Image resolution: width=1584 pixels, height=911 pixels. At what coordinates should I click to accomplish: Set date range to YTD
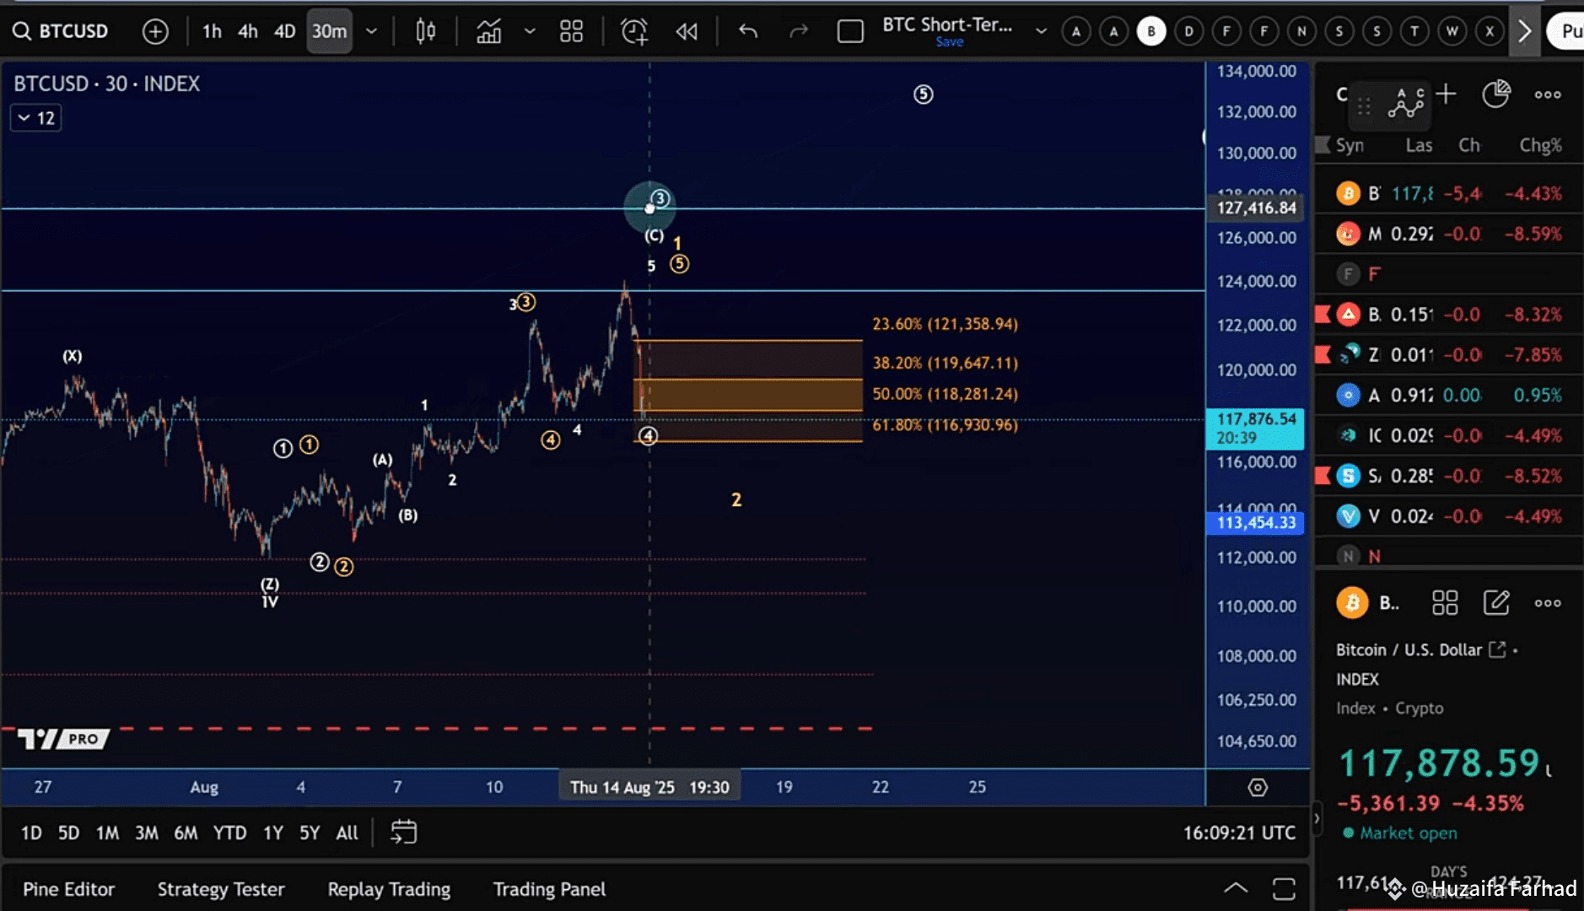(229, 833)
